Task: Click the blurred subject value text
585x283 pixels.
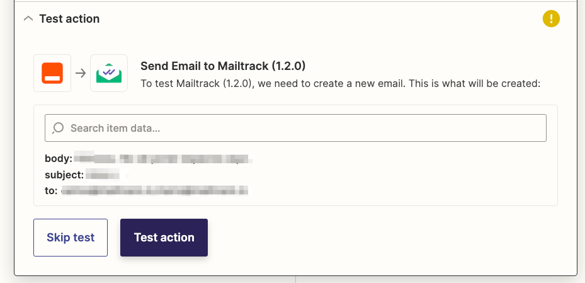Action: (104, 174)
